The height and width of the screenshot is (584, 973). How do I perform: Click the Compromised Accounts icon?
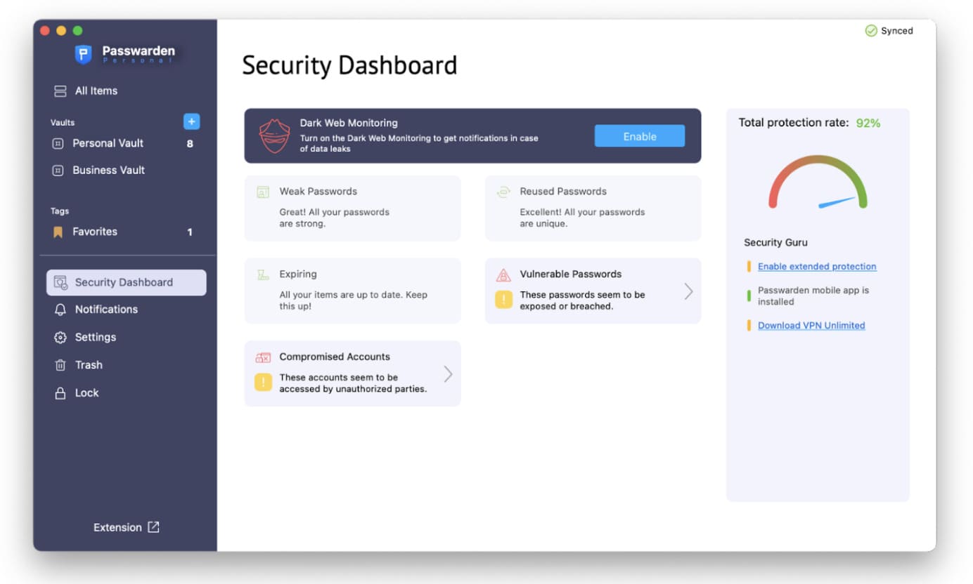point(263,357)
